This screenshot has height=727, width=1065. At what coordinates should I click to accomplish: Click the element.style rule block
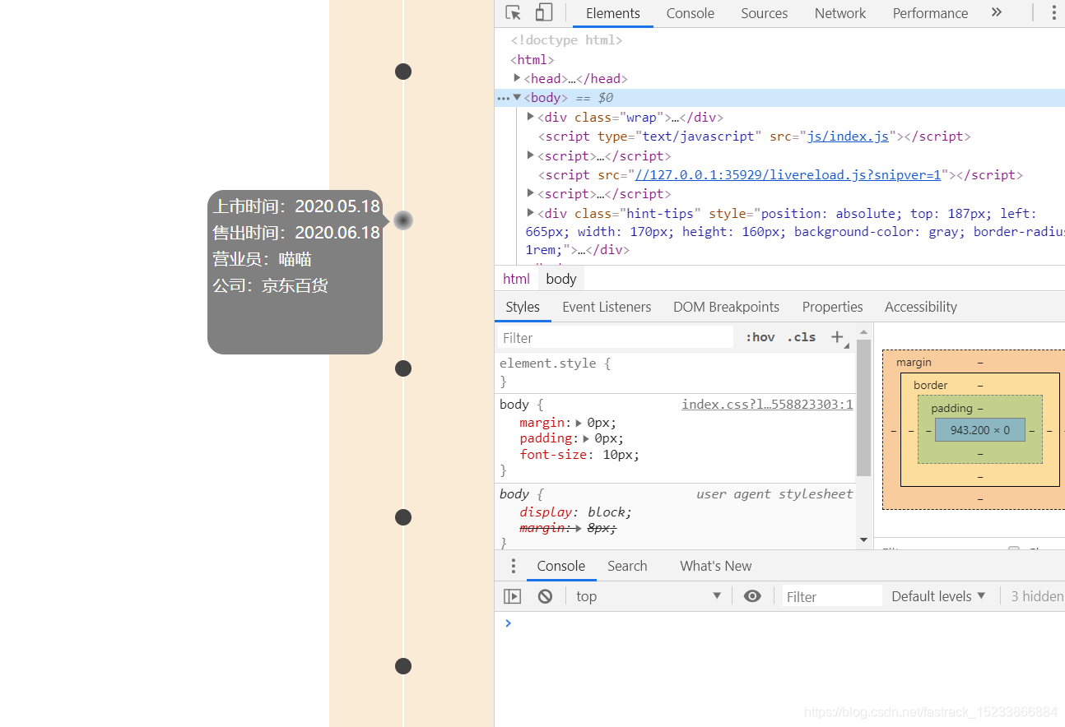[x=675, y=373]
